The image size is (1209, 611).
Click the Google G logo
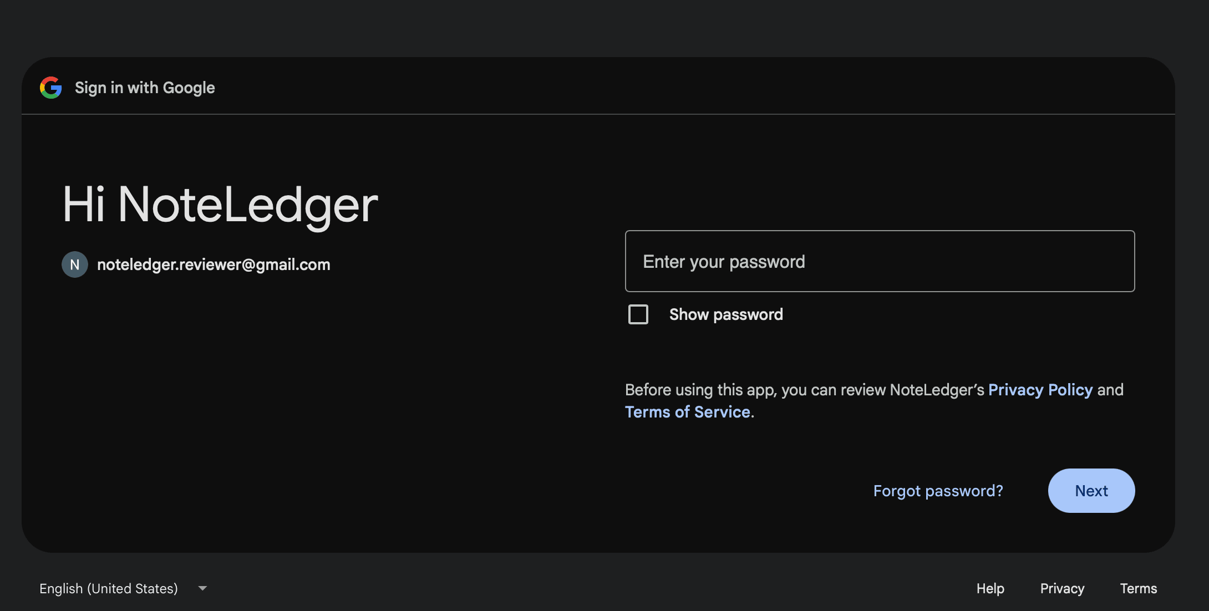(51, 88)
